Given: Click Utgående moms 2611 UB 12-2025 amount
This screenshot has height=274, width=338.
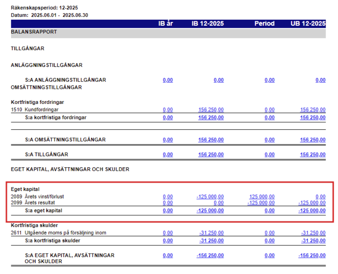Looking at the screenshot, I should pyautogui.click(x=313, y=233).
